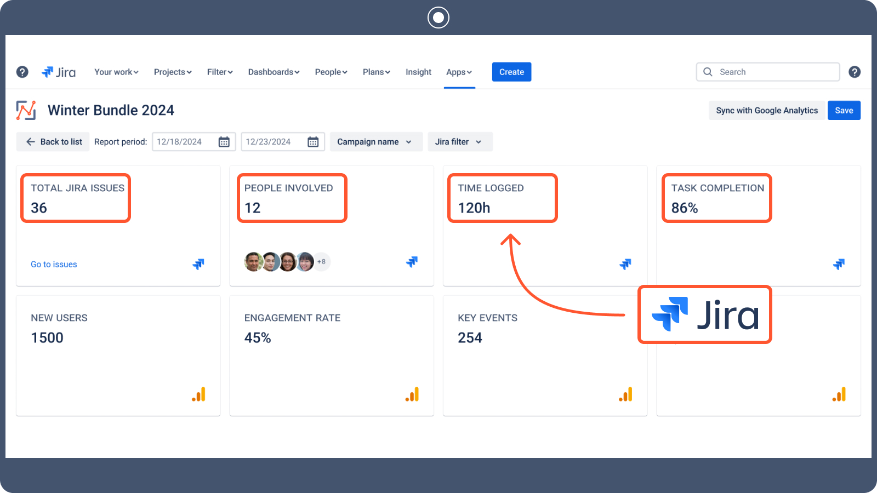Click the 86% task completion value
The width and height of the screenshot is (877, 493).
(685, 208)
